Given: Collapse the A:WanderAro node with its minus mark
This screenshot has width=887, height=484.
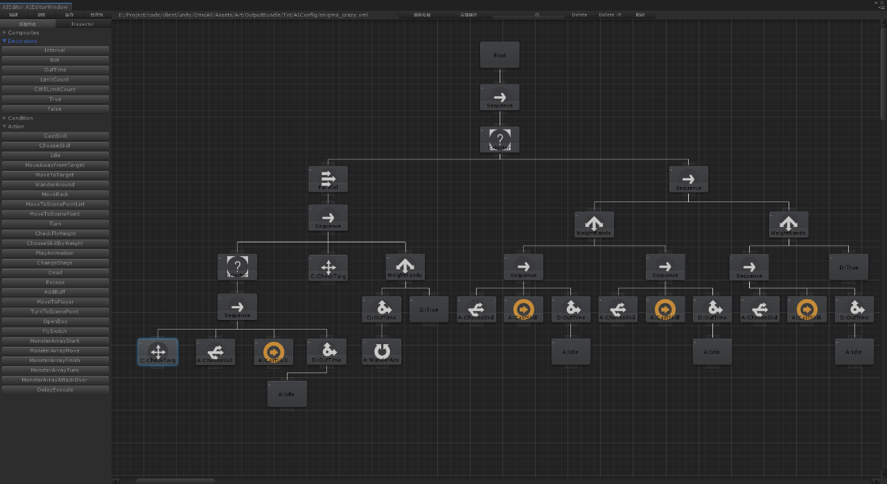Looking at the screenshot, I should point(365,341).
